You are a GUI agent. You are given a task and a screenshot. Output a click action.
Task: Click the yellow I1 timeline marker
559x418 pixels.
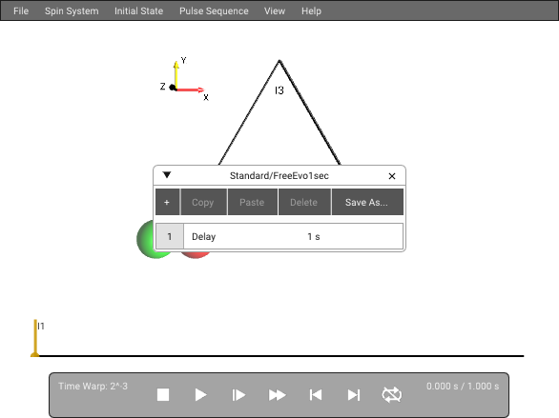pyautogui.click(x=35, y=338)
